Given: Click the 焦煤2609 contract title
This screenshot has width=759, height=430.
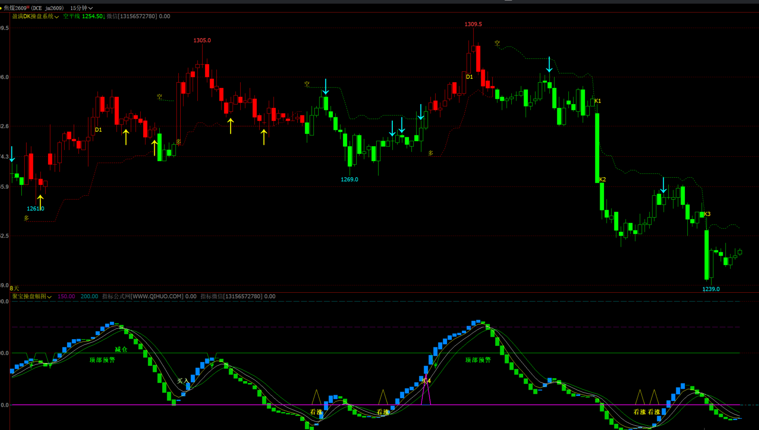Looking at the screenshot, I should point(34,8).
